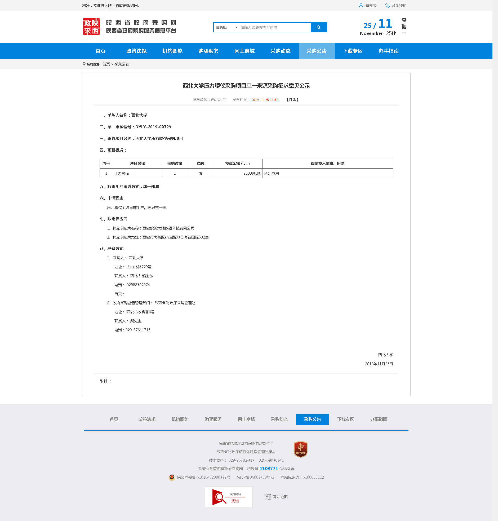Click table cell 压力膜仪
Screen dimensions: 498x521
coord(137,173)
